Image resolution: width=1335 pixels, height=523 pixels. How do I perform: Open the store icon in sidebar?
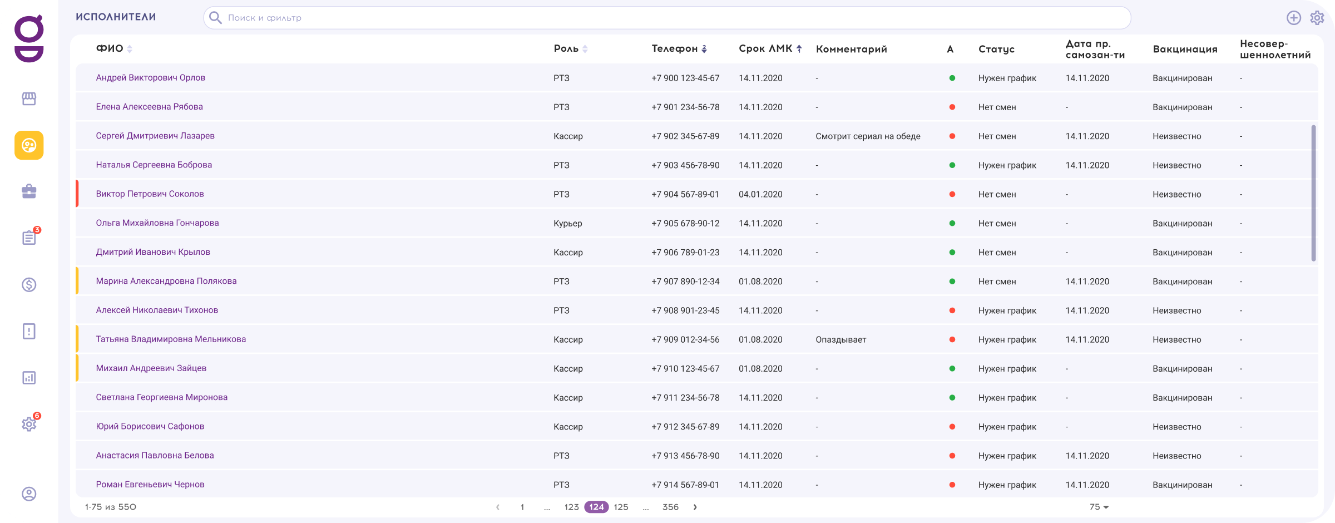(x=29, y=98)
